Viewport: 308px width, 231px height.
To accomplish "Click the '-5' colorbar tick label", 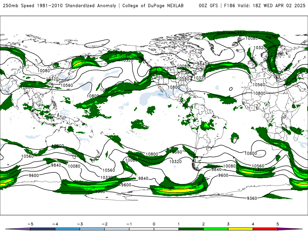I will click(x=30, y=224).
